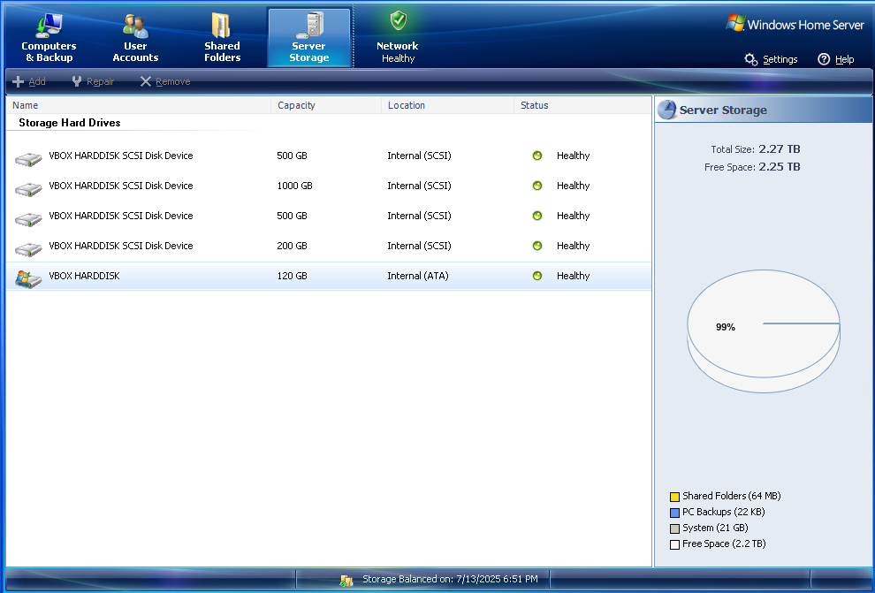Select the 120 GB capacity cell
The image size is (875, 593).
[292, 276]
